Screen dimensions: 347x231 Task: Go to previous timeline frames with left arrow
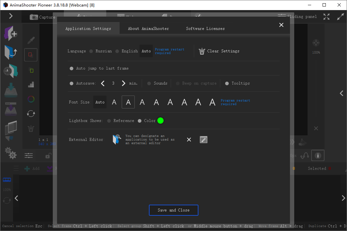click(x=16, y=198)
